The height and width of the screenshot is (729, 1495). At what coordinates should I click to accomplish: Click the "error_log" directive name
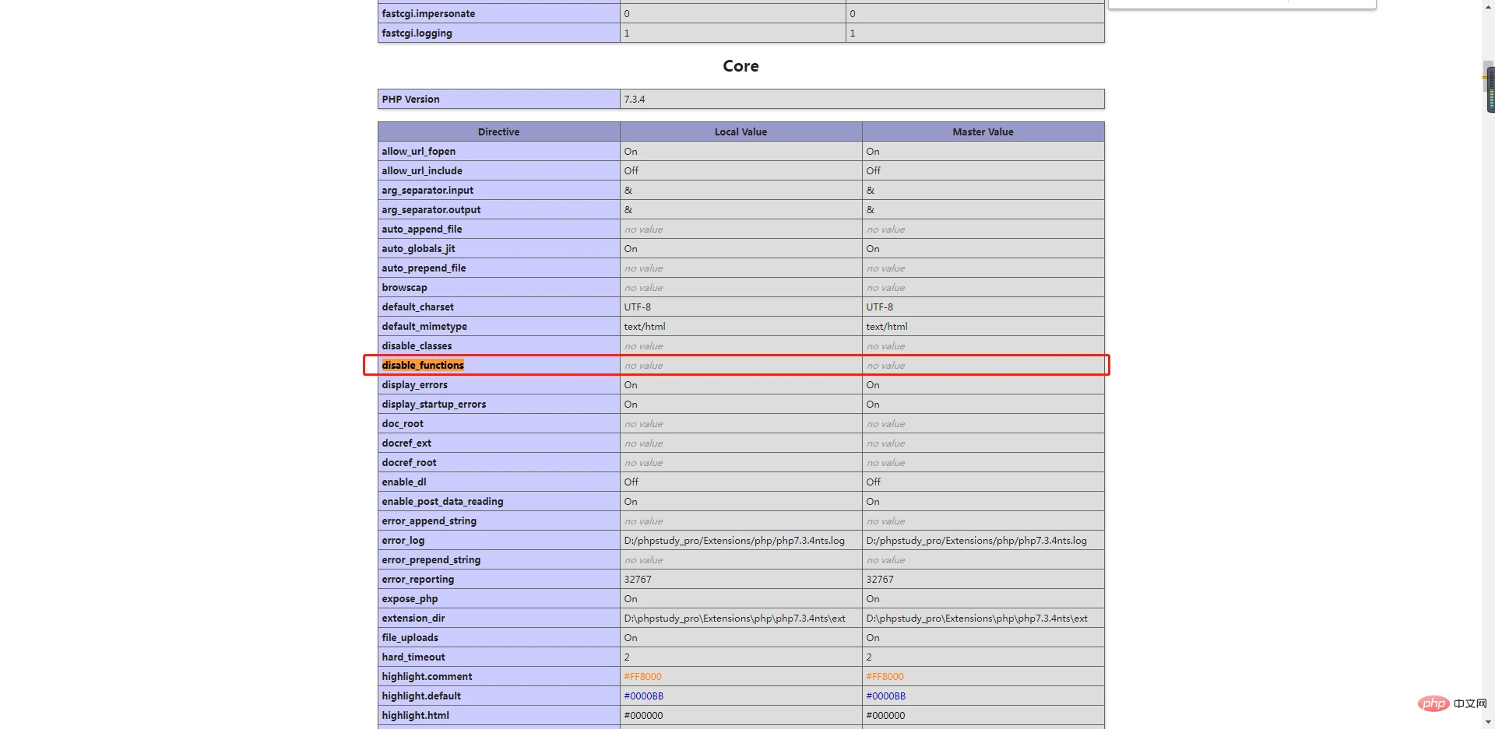(x=403, y=541)
